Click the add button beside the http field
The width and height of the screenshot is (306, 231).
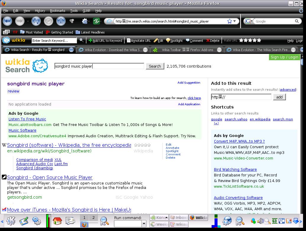coord(279,97)
